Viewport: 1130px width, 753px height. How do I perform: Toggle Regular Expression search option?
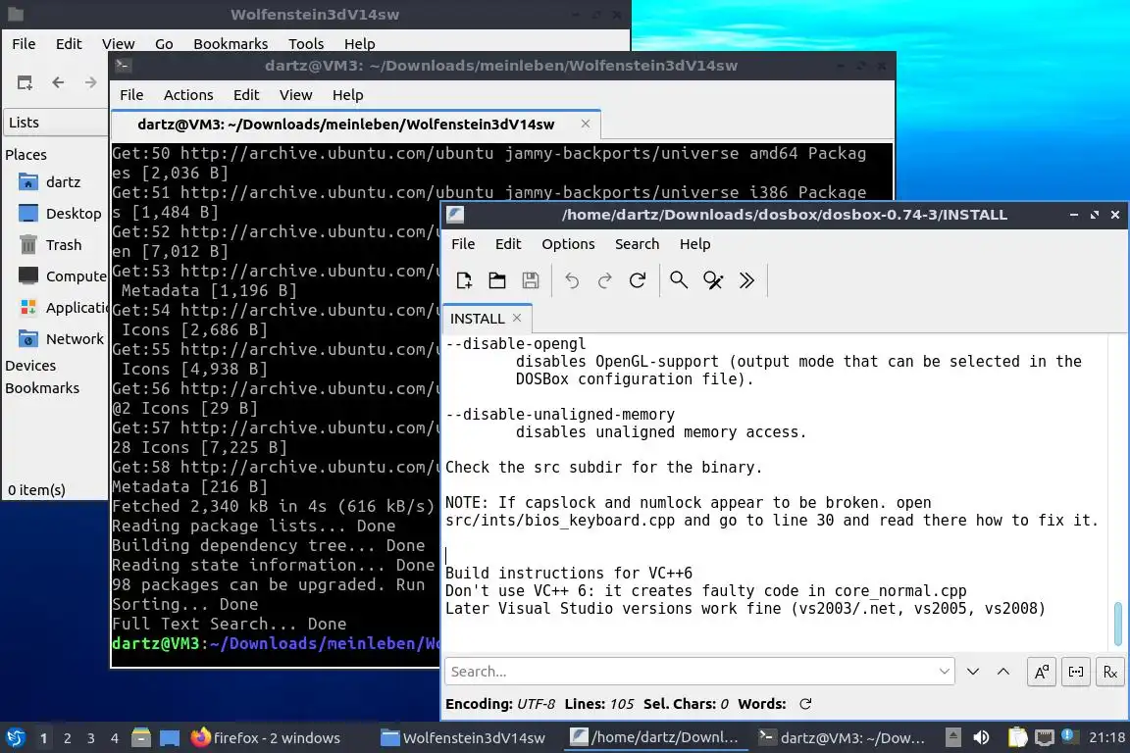tap(1109, 672)
